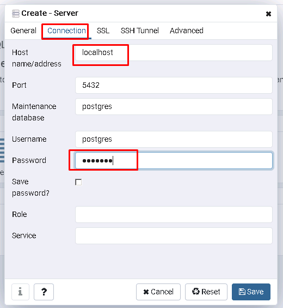The image size is (283, 308).
Task: Click the Username input field
Action: pyautogui.click(x=174, y=139)
